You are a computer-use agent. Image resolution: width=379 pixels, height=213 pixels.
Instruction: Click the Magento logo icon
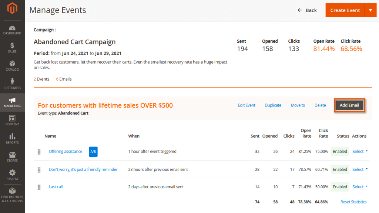(x=12, y=8)
